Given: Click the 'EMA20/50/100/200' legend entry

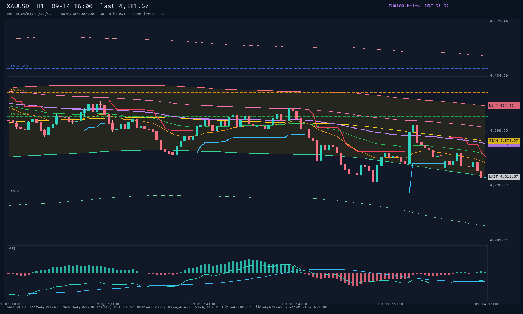Looking at the screenshot, I should 76,14.
